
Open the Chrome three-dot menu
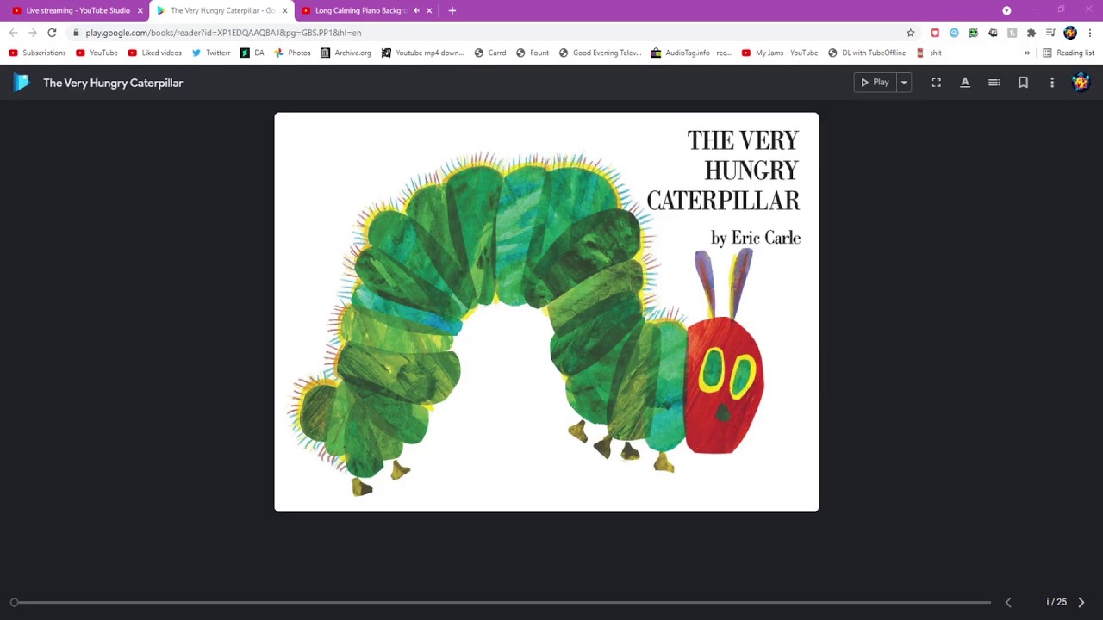(x=1090, y=33)
